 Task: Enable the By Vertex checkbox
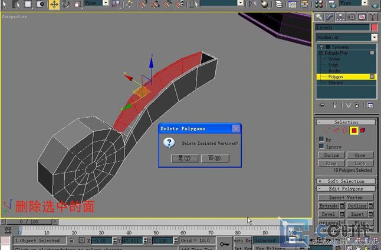(321, 139)
